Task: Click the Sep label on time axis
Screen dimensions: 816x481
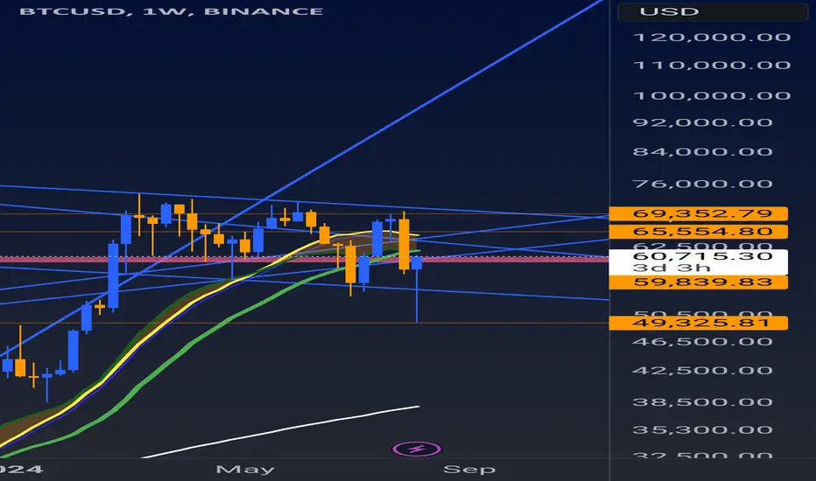Action: 469,470
